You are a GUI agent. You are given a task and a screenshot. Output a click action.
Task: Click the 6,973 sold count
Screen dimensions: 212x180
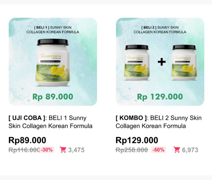(190, 150)
